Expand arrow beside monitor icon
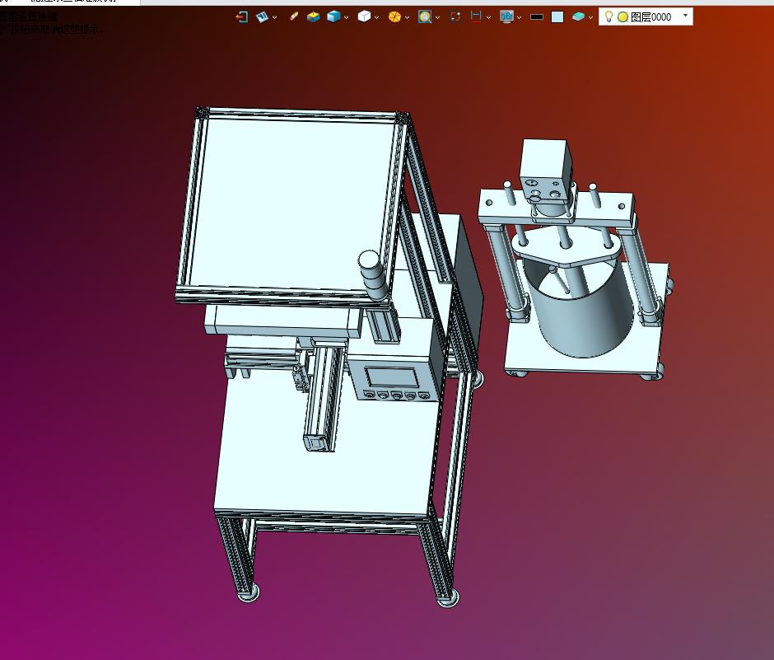The image size is (774, 660). point(519,18)
